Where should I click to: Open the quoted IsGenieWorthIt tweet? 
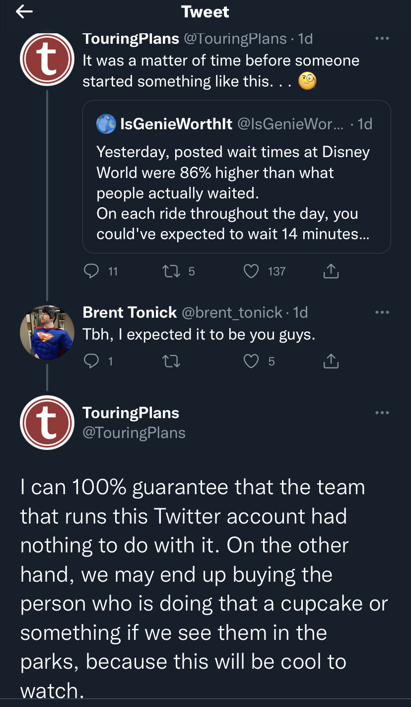tap(236, 177)
